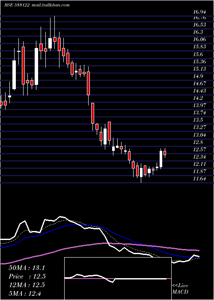Select the 11.64 price axis label
Image resolution: width=214 pixels, height=300 pixels.
(199, 179)
